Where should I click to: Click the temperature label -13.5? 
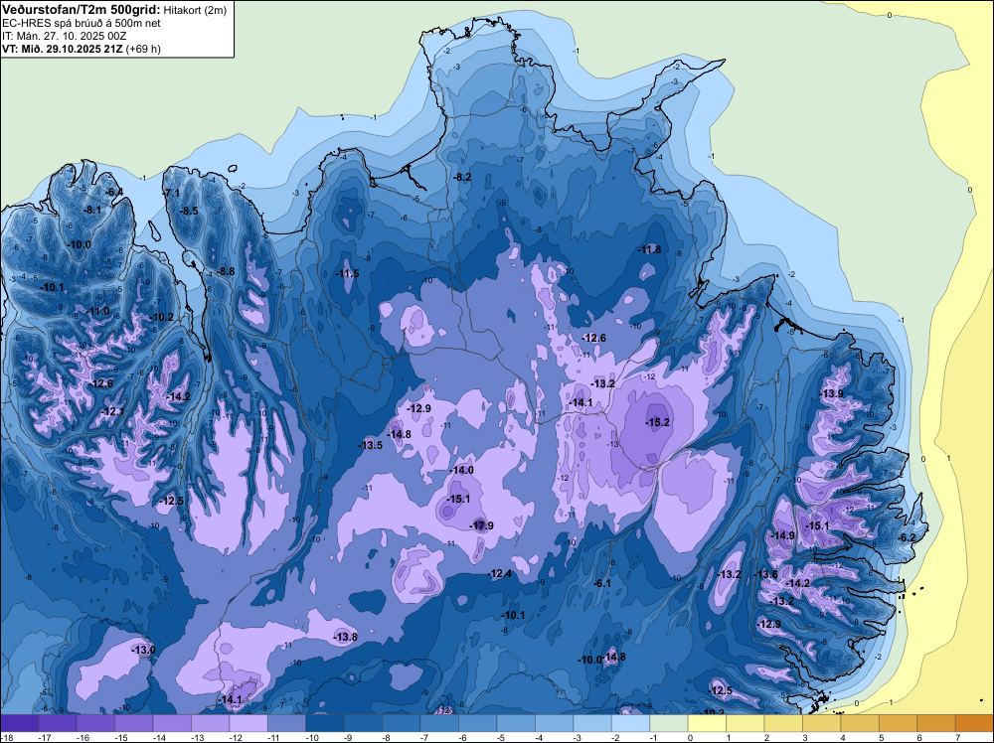(371, 445)
